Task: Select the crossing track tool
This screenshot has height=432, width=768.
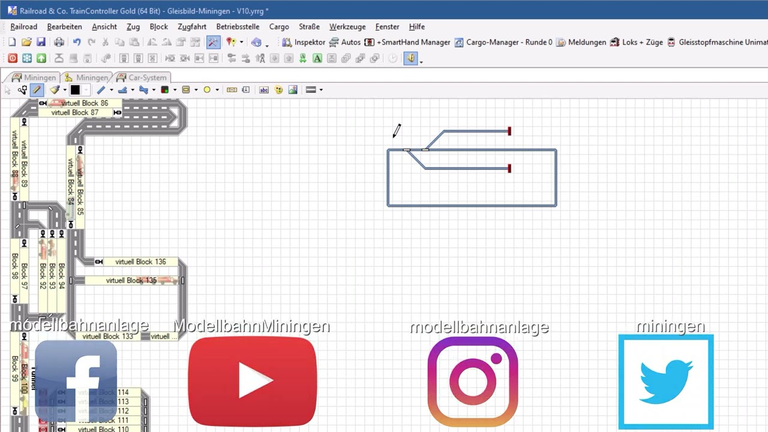Action: pyautogui.click(x=143, y=90)
